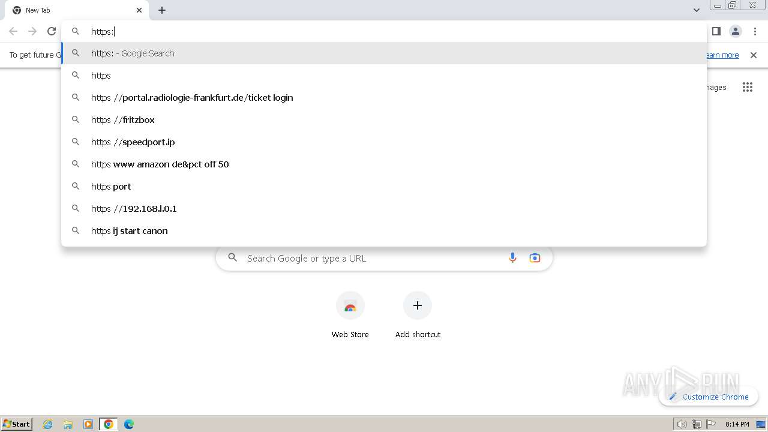Click the volume tray icon

point(682,424)
